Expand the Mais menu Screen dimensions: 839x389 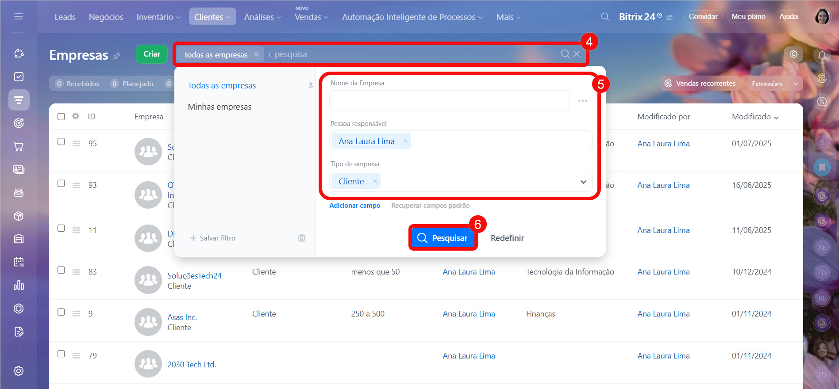pos(508,17)
